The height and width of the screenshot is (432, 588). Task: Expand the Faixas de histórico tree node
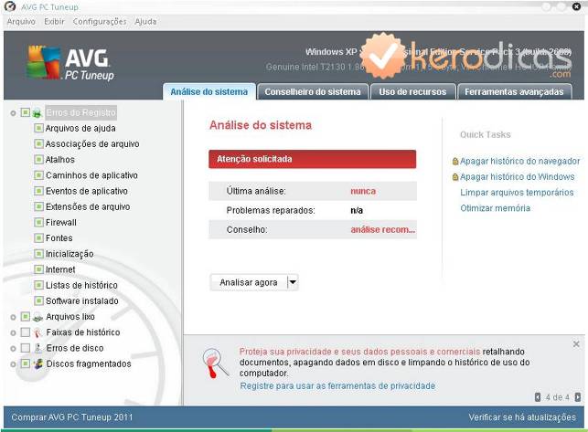click(x=13, y=333)
